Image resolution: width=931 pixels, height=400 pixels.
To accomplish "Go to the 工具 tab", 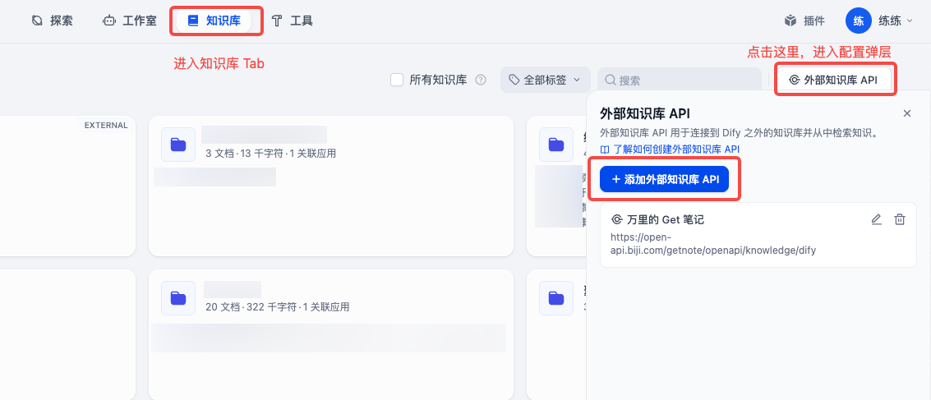I will click(x=293, y=21).
